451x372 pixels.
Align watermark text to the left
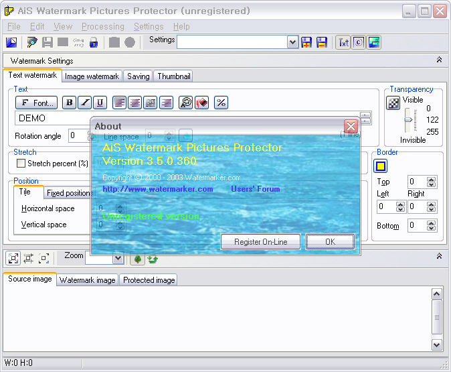click(119, 103)
